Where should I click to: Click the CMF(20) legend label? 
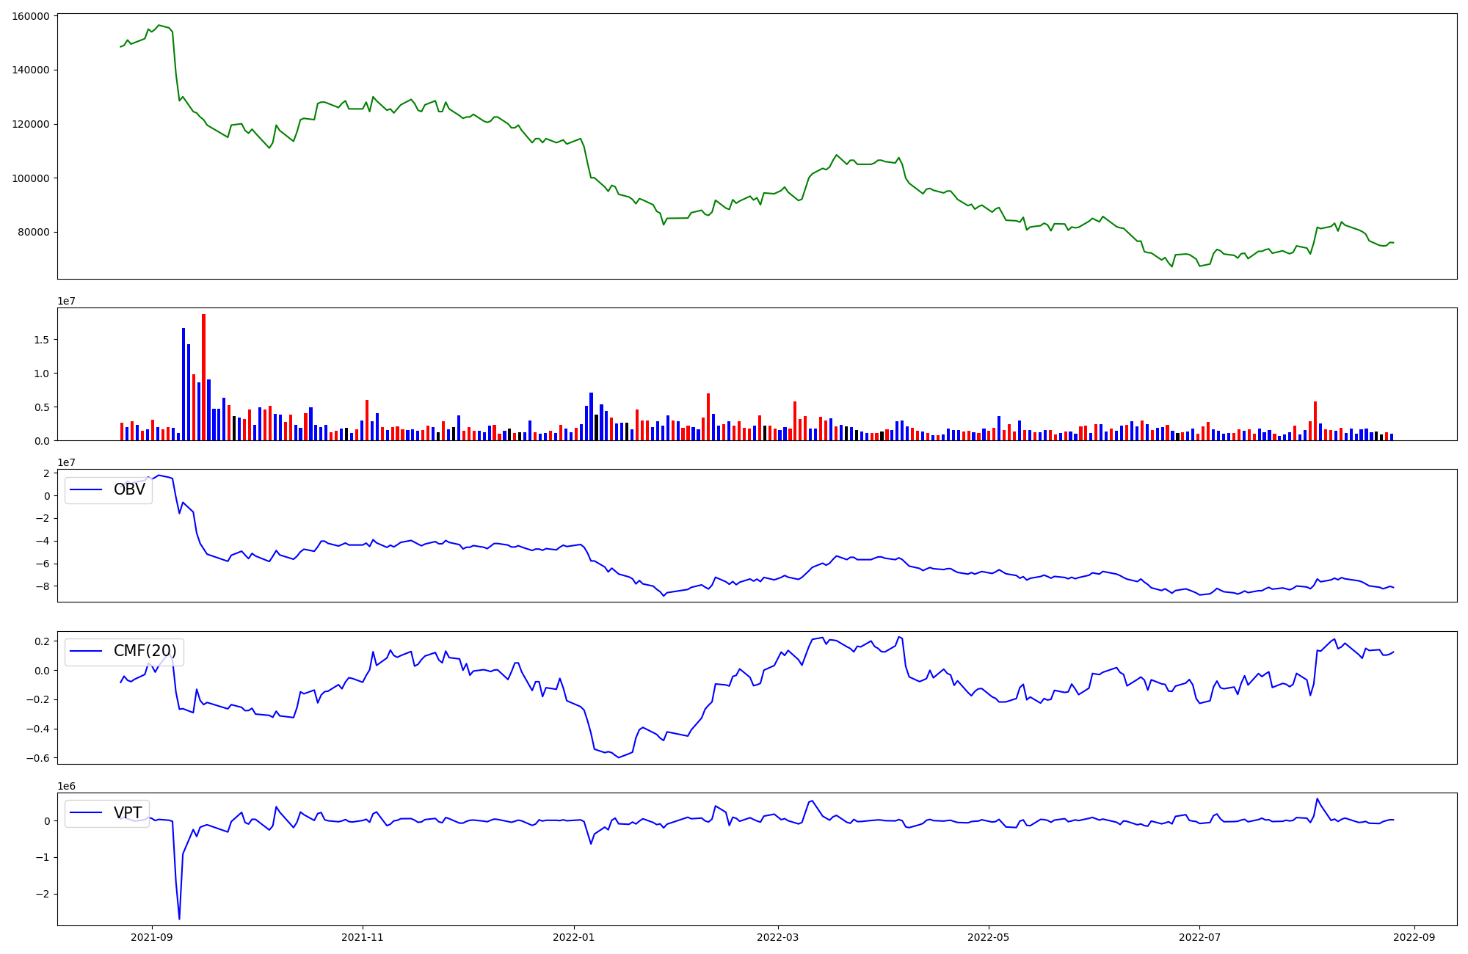[x=145, y=651]
